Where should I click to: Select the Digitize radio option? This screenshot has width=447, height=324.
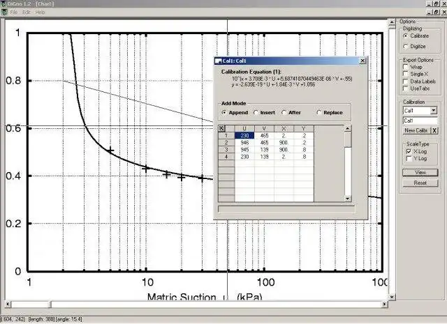click(406, 46)
